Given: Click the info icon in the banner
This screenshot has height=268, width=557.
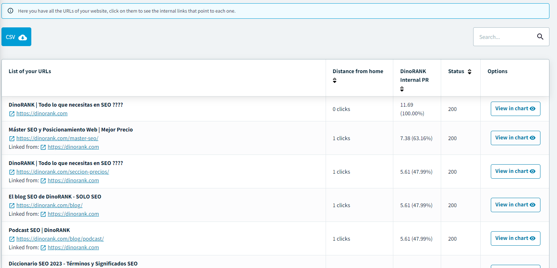Looking at the screenshot, I should [x=10, y=11].
